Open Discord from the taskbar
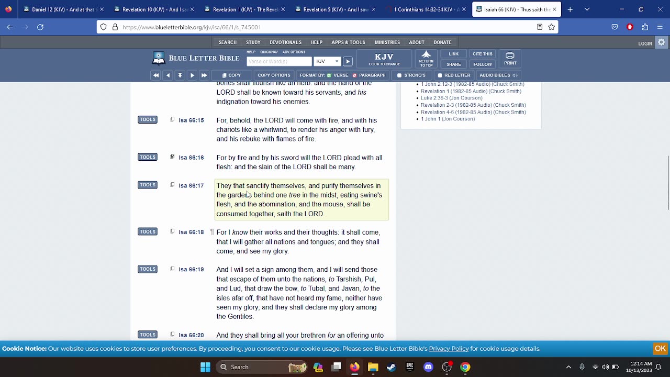 (428, 367)
